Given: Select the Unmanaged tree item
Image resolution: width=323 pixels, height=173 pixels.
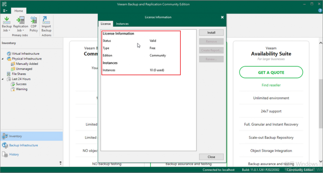Looking at the screenshot, I should tap(24, 69).
